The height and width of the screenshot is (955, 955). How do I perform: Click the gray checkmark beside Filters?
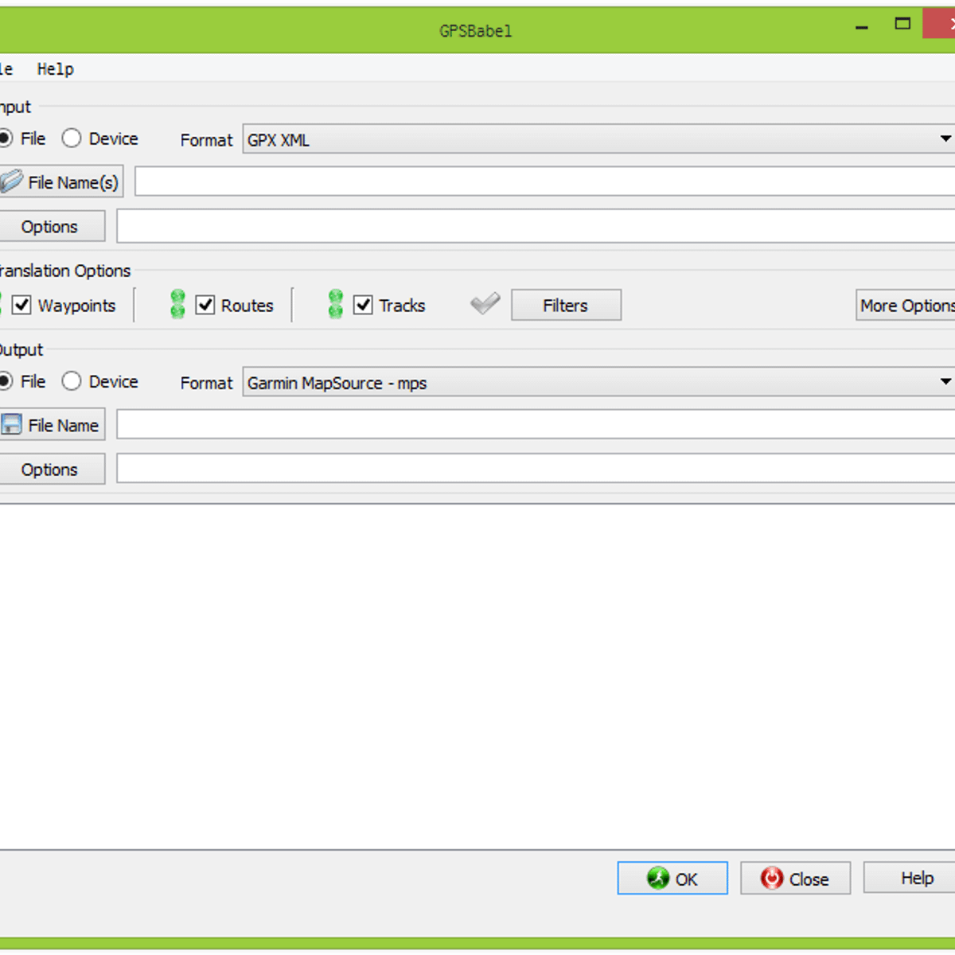485,303
